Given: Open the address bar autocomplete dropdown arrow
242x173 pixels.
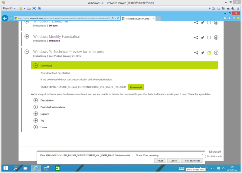Looking at the screenshot, I should coord(115,18).
